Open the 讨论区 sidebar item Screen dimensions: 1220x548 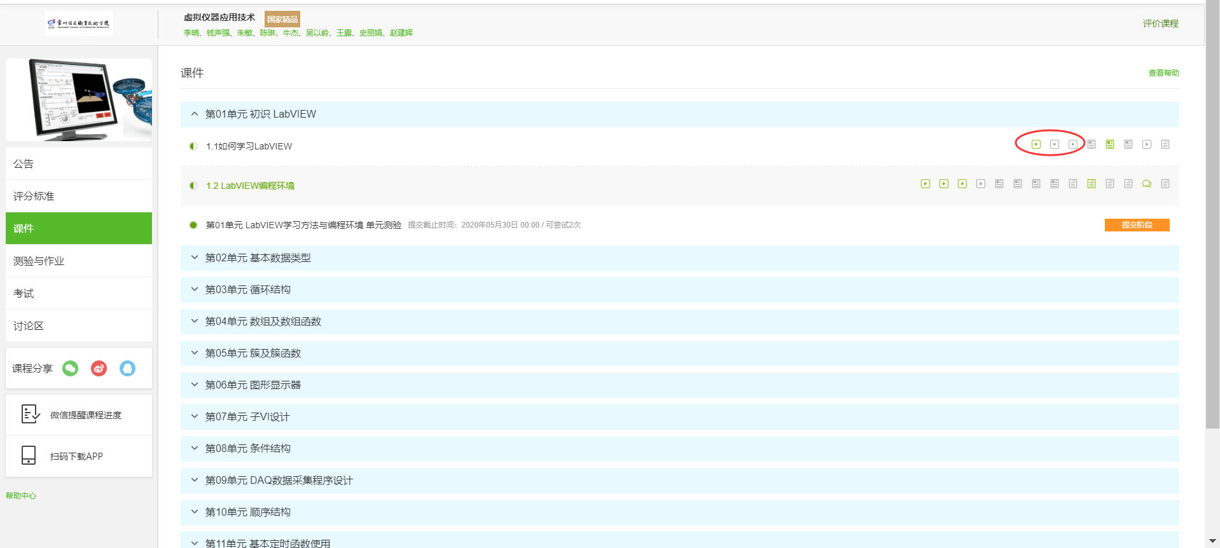pos(79,325)
